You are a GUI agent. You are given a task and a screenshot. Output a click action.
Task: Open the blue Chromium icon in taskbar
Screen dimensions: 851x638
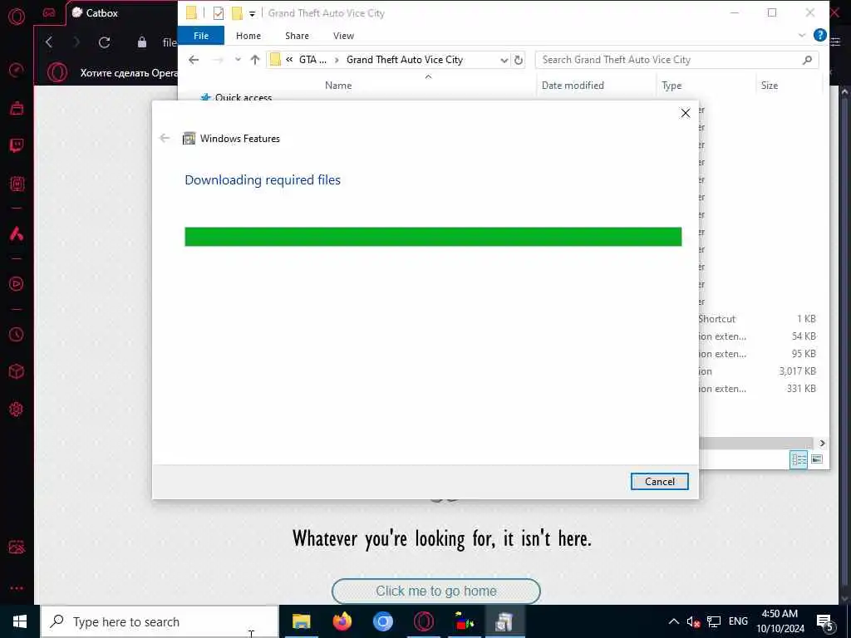coord(382,621)
